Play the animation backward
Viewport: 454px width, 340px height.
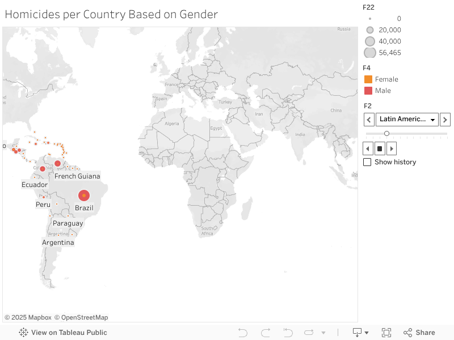point(368,148)
